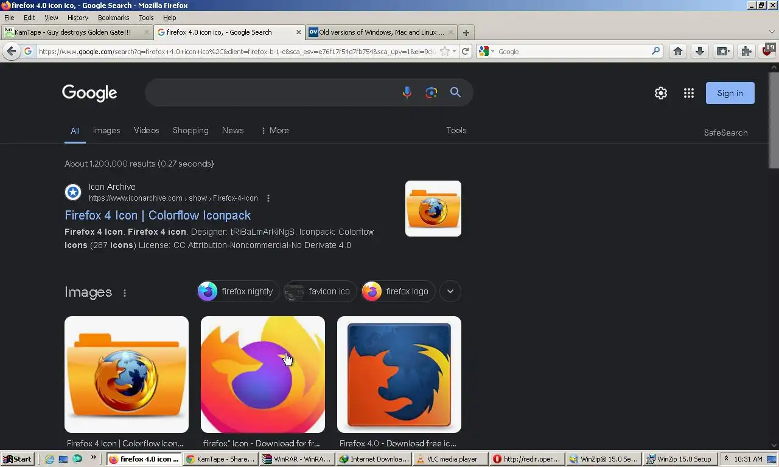Expand more image filter chips chevron
The width and height of the screenshot is (779, 467).
pyautogui.click(x=450, y=291)
